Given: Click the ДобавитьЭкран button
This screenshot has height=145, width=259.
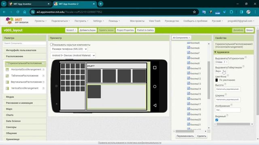Looking at the screenshot, I should [87, 30].
